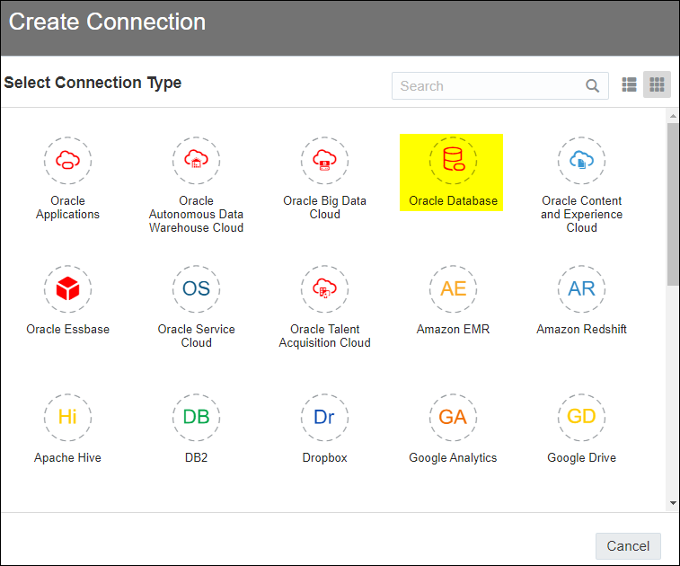Cancel the Create Connection dialog
The image size is (680, 566).
(628, 546)
